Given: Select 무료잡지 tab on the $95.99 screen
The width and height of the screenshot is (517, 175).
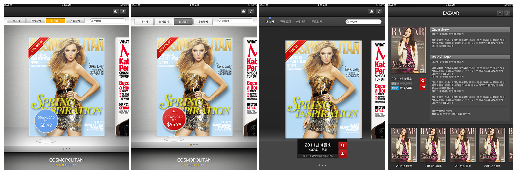Looking at the screenshot, I should 203,21.
